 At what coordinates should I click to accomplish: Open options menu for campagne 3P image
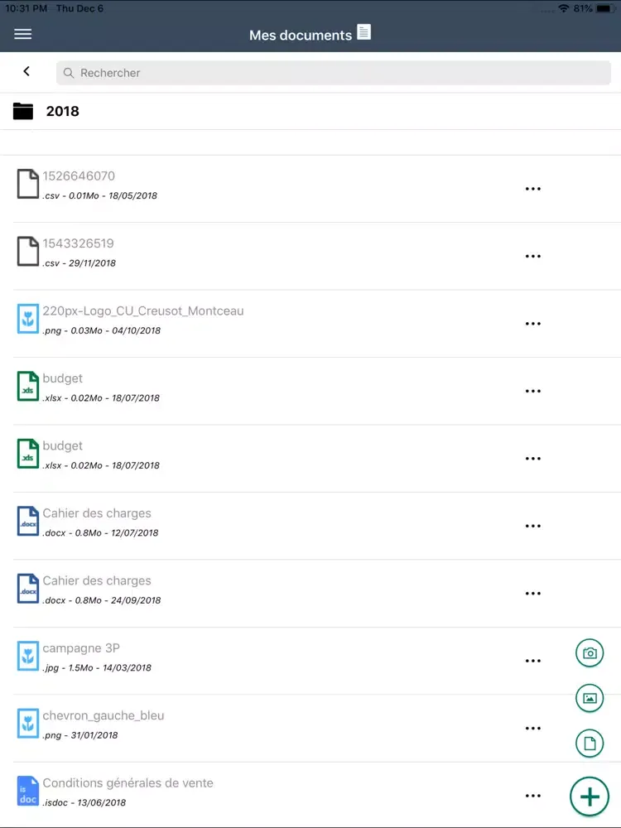click(533, 660)
